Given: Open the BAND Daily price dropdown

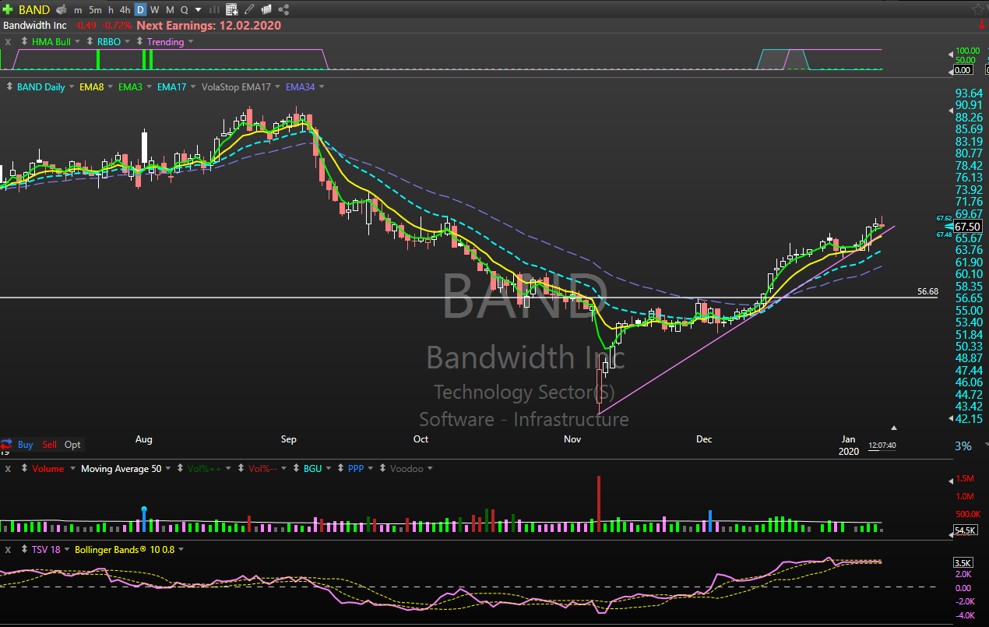Looking at the screenshot, I should pyautogui.click(x=72, y=87).
